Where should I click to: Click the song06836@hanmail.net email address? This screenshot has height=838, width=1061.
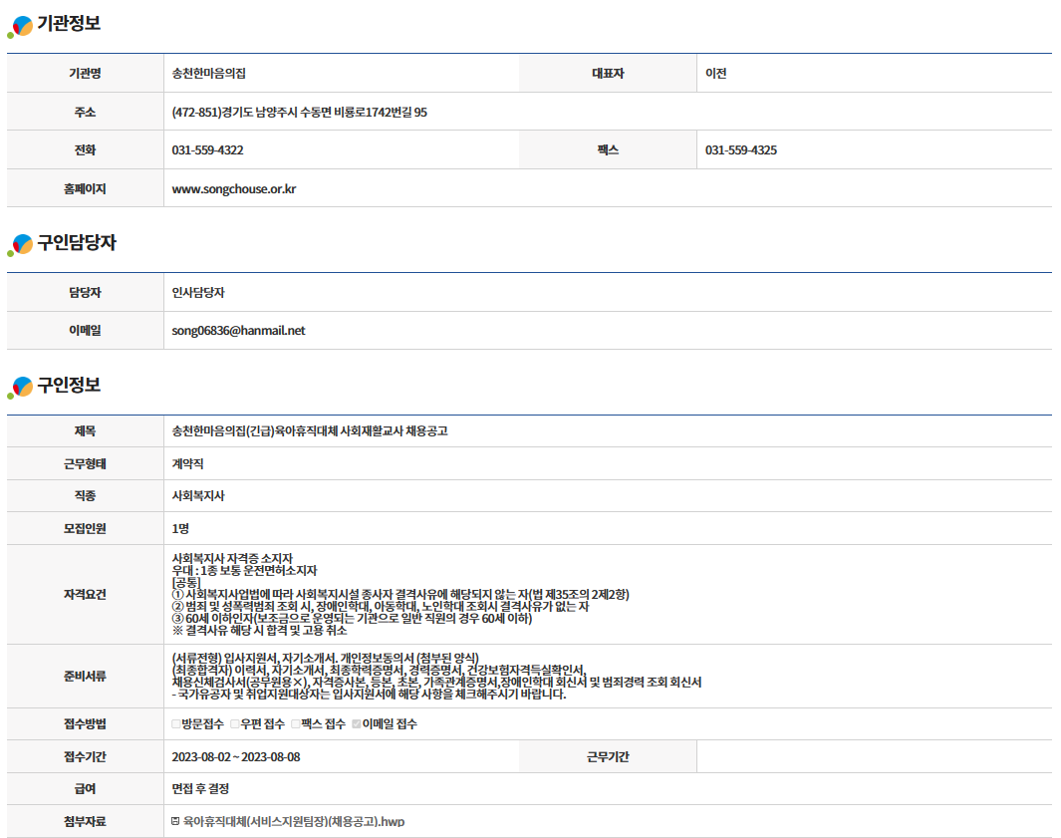pos(238,331)
